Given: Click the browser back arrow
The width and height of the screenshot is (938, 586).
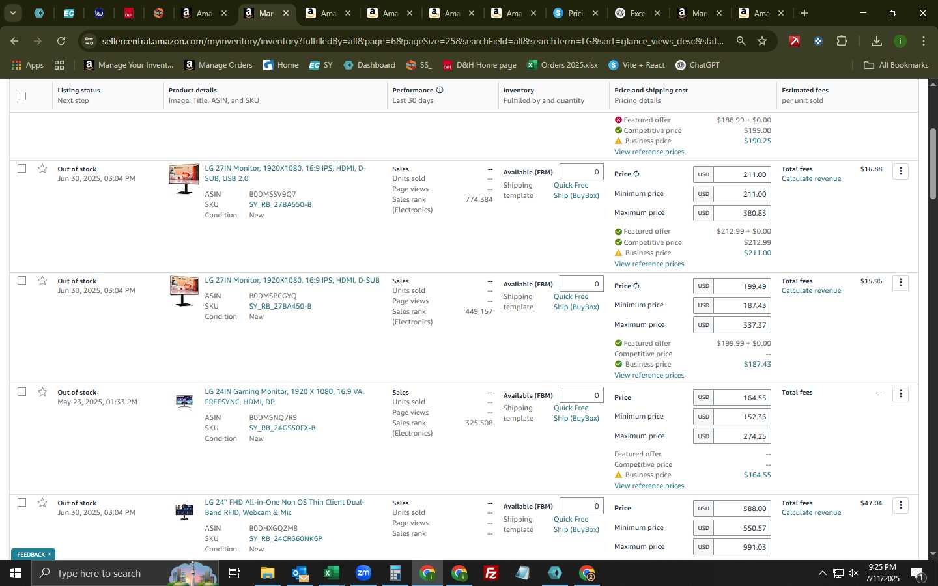Looking at the screenshot, I should point(14,41).
